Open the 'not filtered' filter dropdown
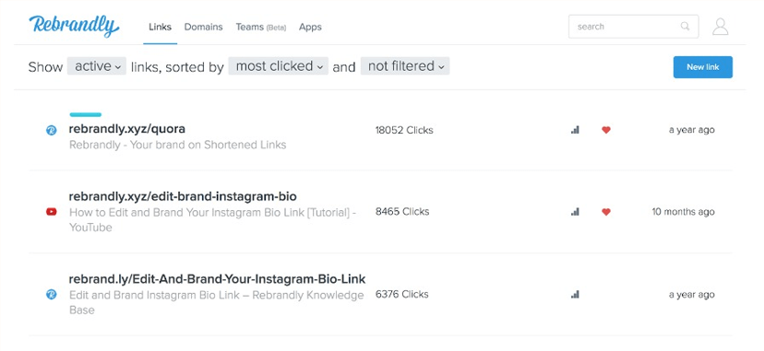This screenshot has height=351, width=764. click(x=405, y=66)
